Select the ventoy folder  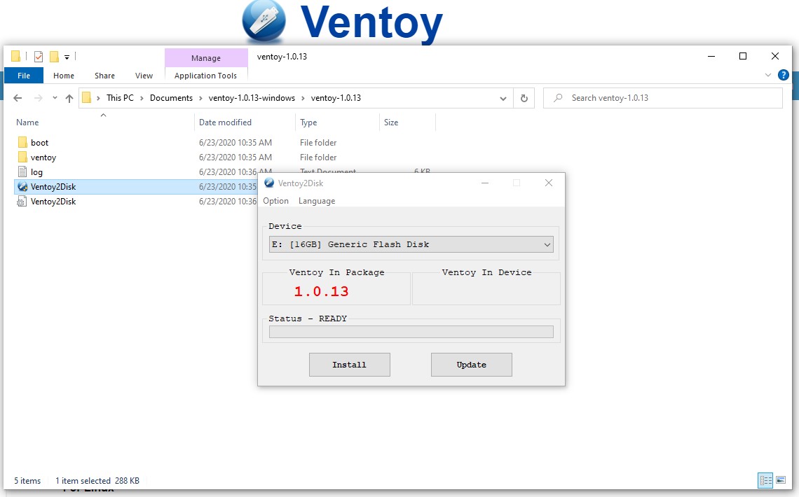43,157
